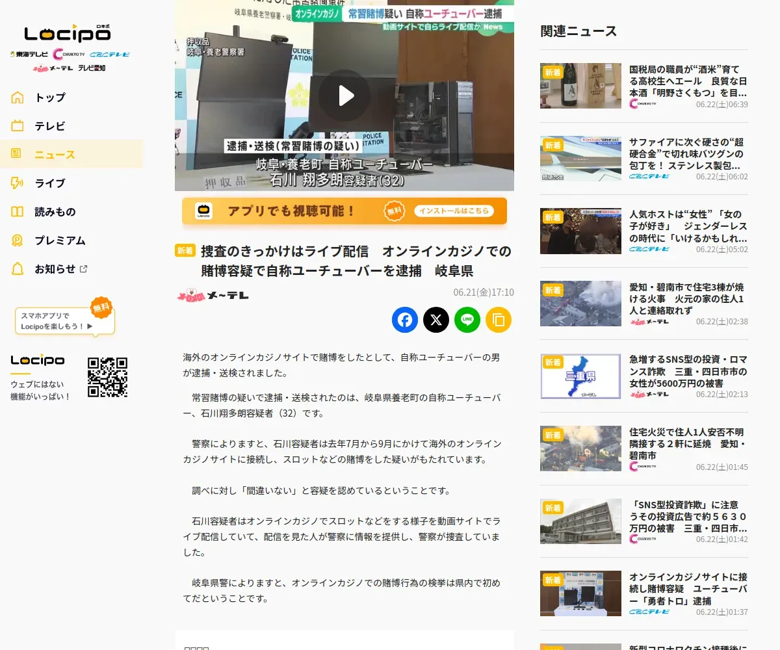This screenshot has width=780, height=650.
Task: Click the external link icon beside お知らせ
Action: tap(83, 269)
